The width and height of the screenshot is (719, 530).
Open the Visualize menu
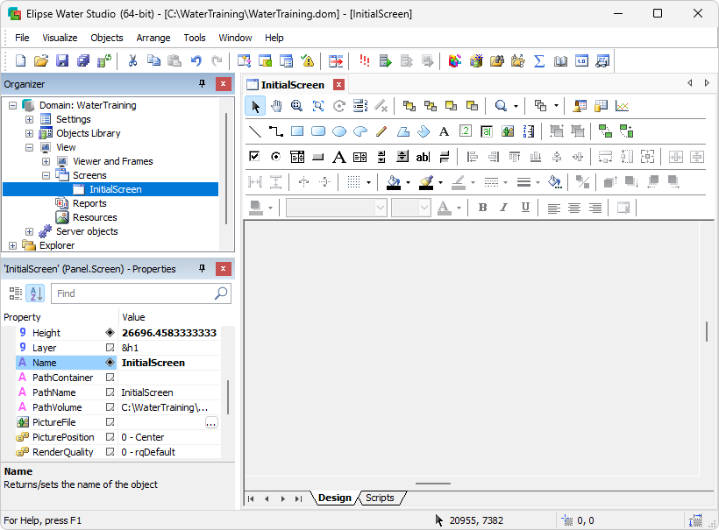(59, 38)
